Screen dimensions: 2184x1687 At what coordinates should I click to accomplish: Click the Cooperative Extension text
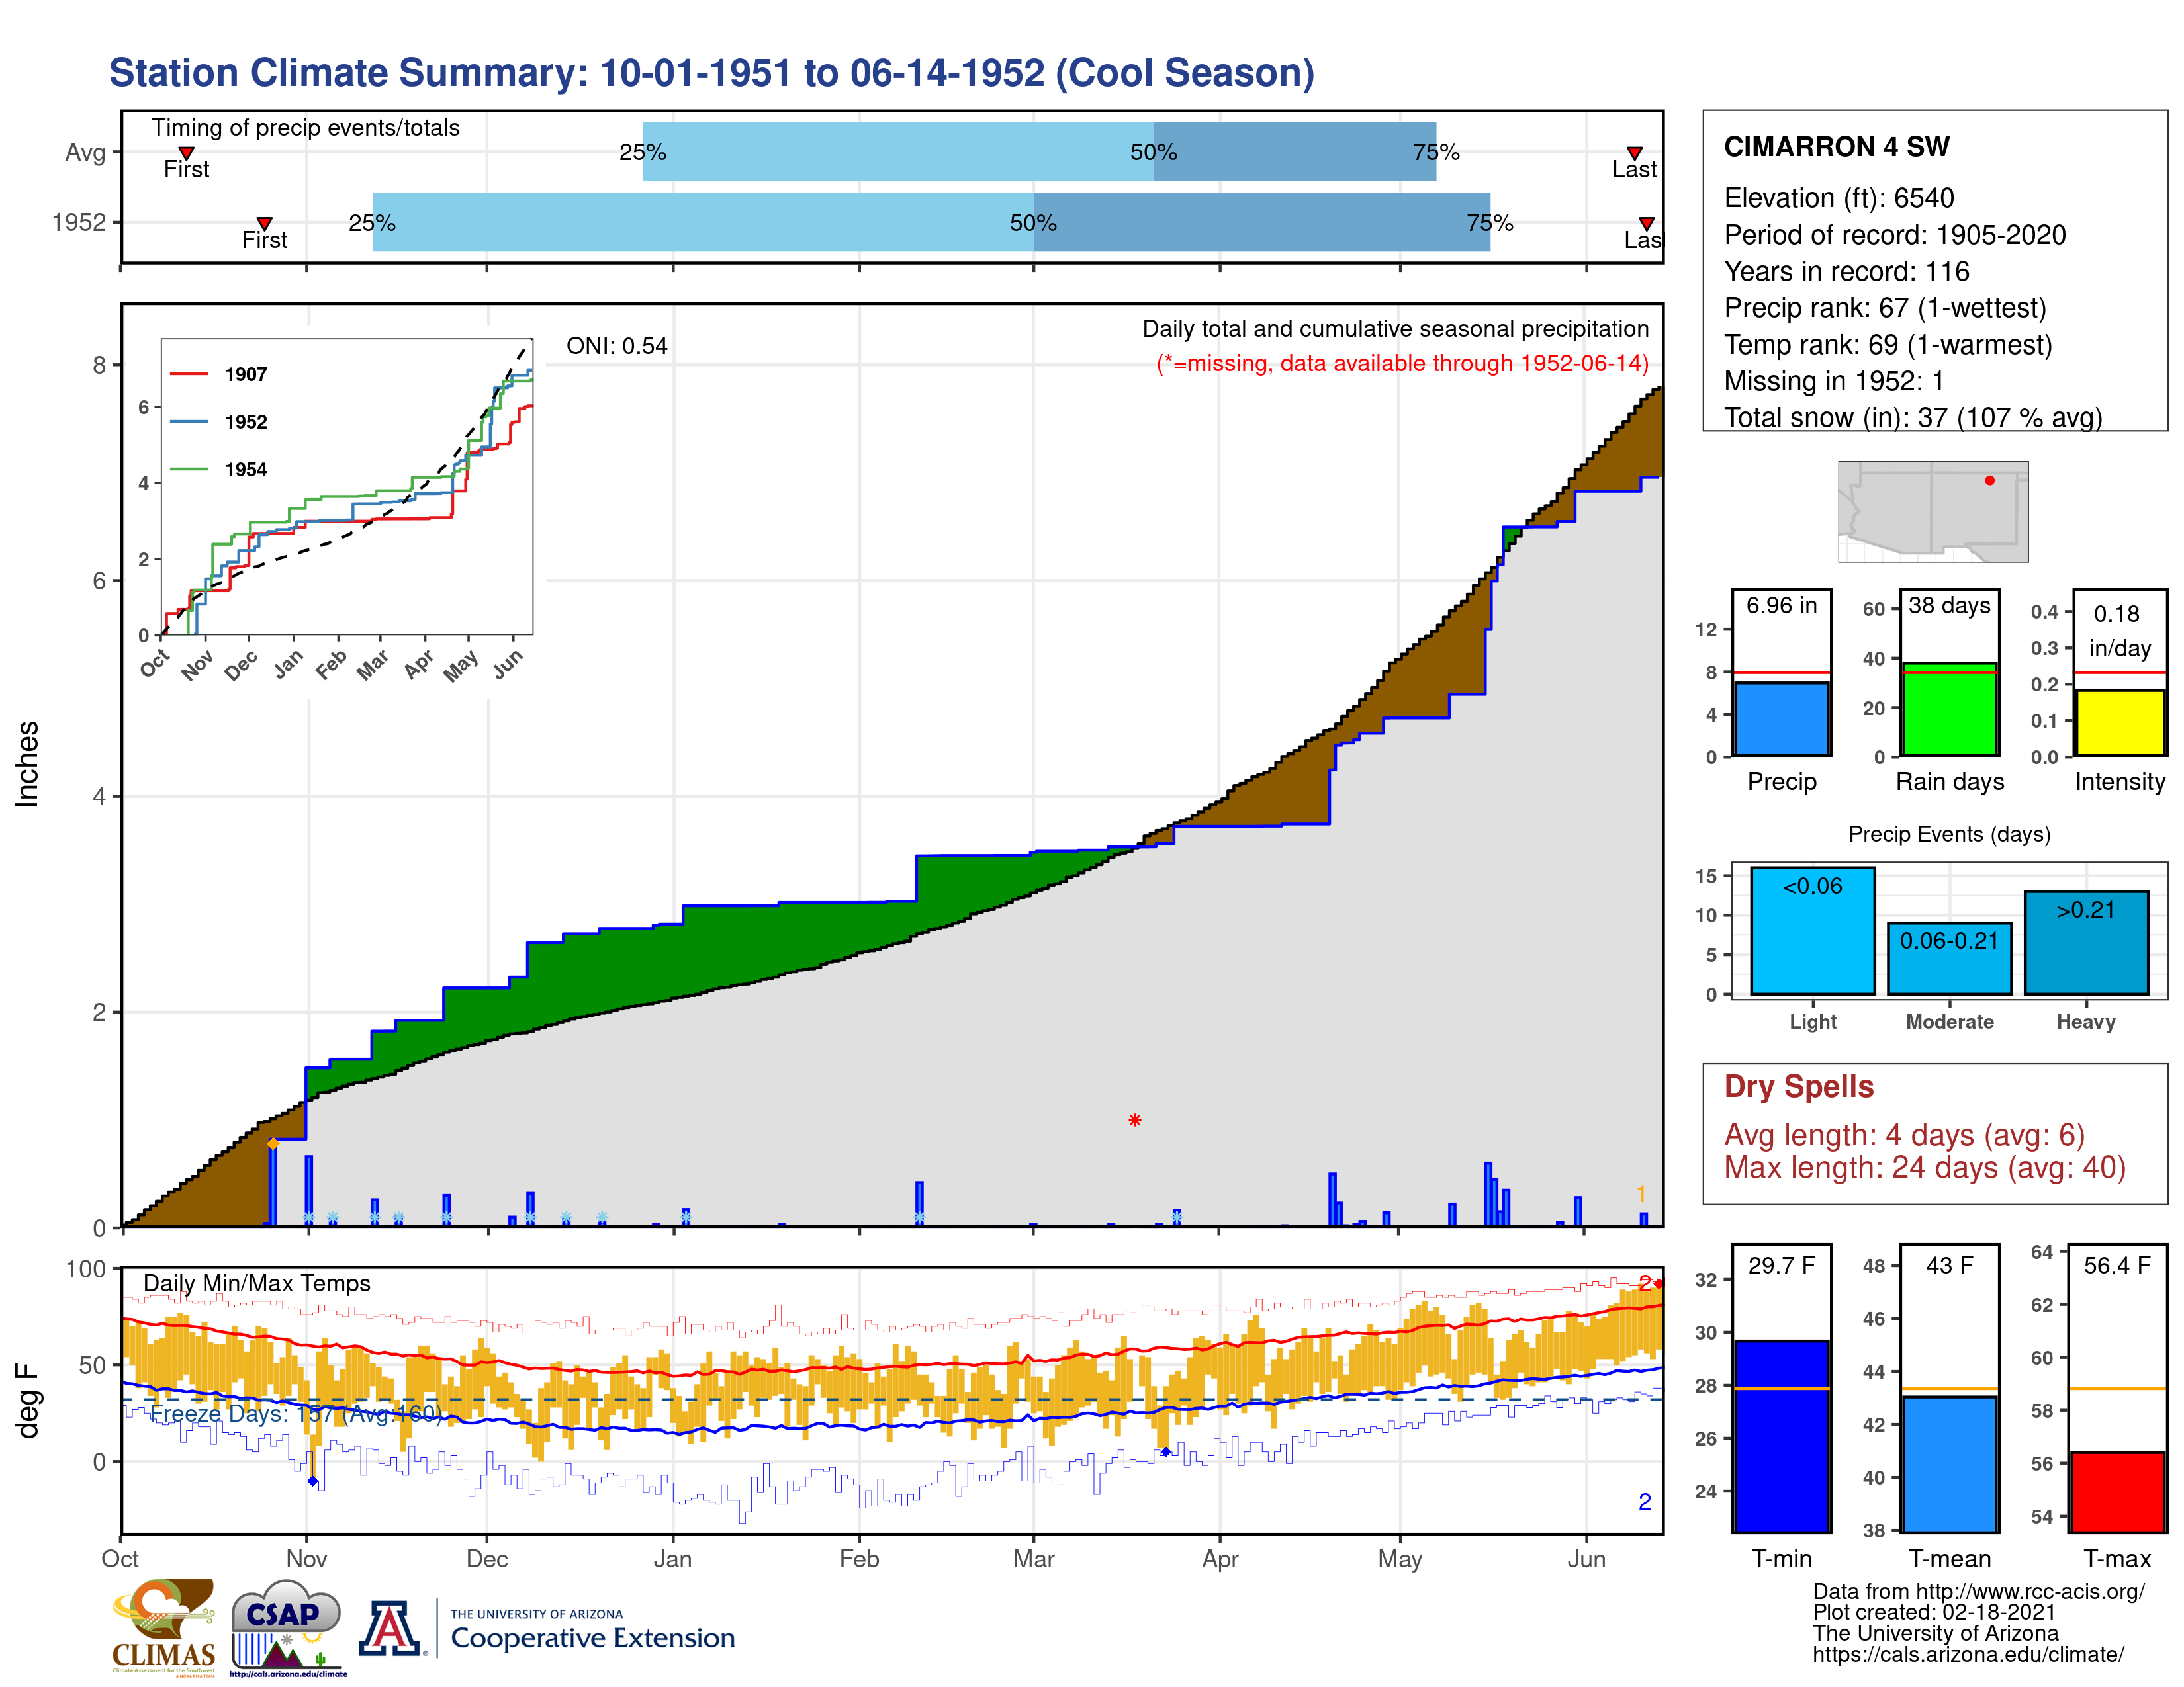coord(592,1639)
